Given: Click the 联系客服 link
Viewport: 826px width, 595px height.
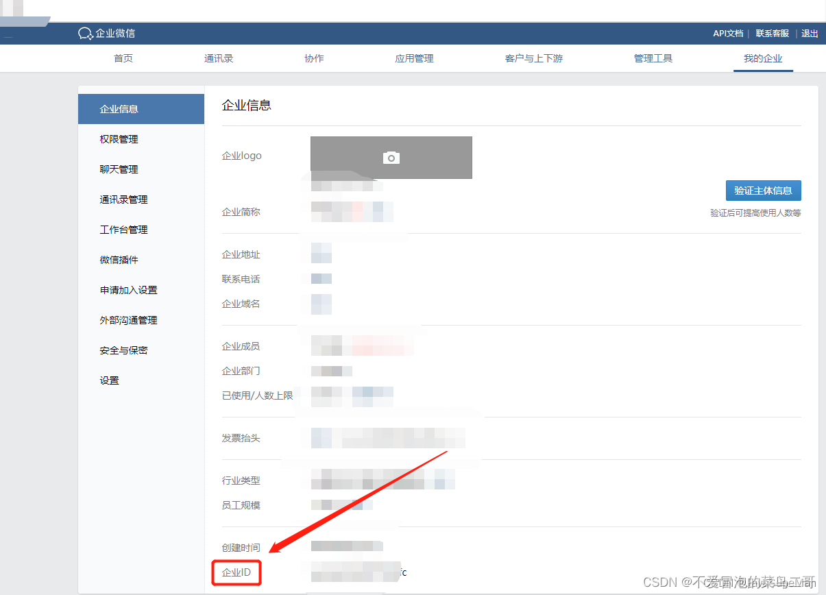Looking at the screenshot, I should [773, 34].
